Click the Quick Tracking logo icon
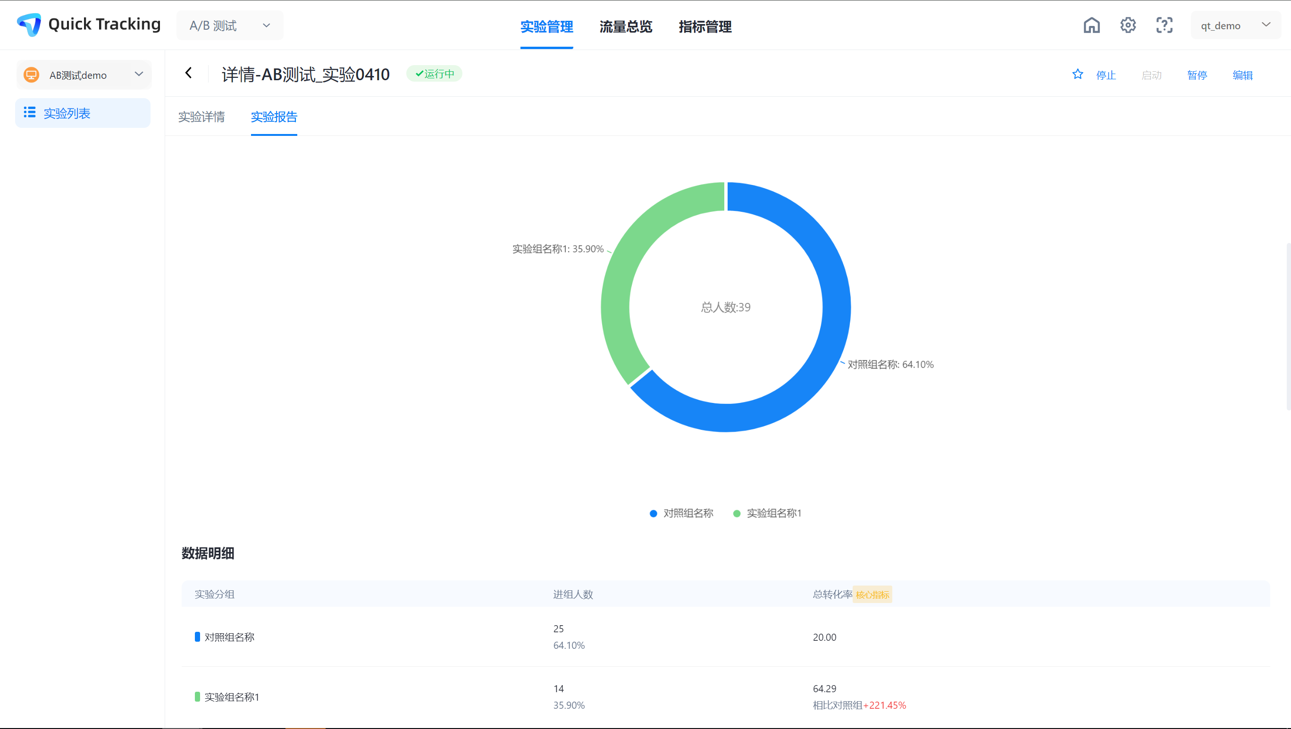 tap(29, 25)
